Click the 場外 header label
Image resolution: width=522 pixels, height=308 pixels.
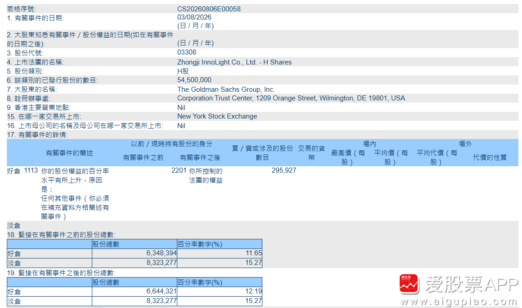466,144
